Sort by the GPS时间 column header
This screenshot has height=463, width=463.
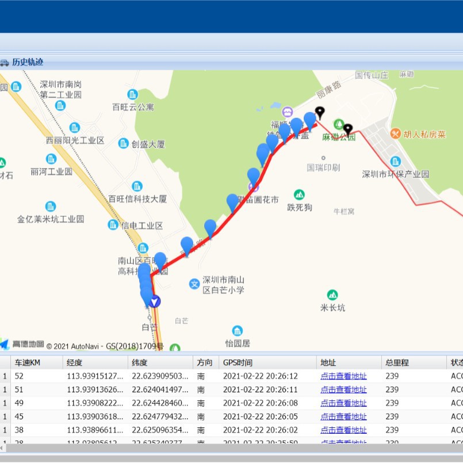tap(267, 362)
